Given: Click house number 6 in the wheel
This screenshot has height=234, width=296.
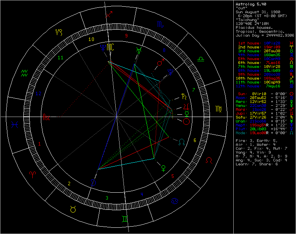Looking at the screenshot, I should [195, 140].
